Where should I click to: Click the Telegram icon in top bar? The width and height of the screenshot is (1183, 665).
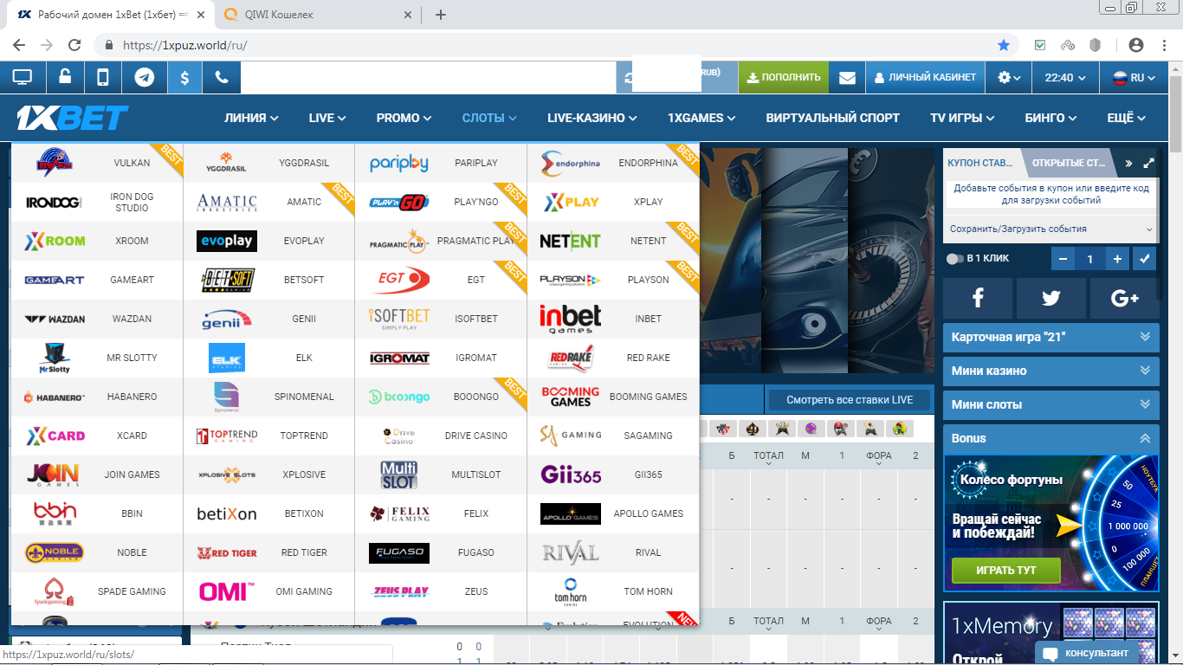point(144,78)
